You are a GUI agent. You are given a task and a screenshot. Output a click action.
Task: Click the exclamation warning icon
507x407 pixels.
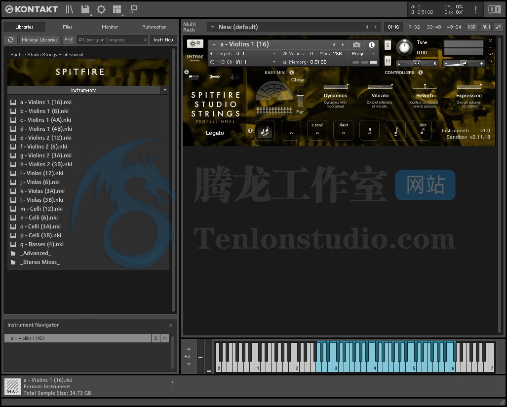[x=475, y=9]
